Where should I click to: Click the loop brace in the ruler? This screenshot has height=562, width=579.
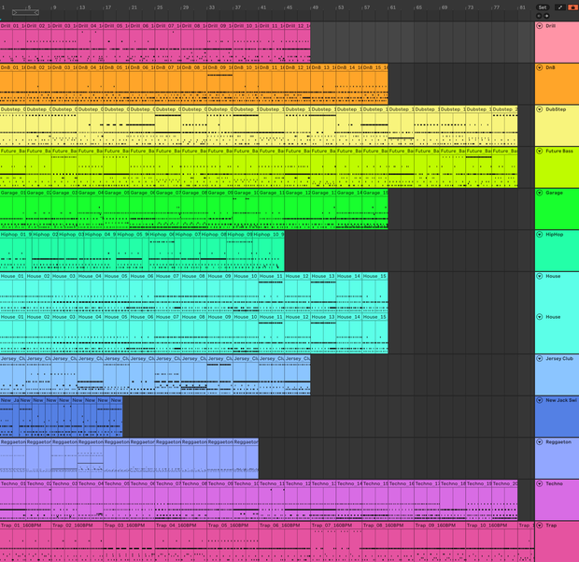(x=25, y=12)
